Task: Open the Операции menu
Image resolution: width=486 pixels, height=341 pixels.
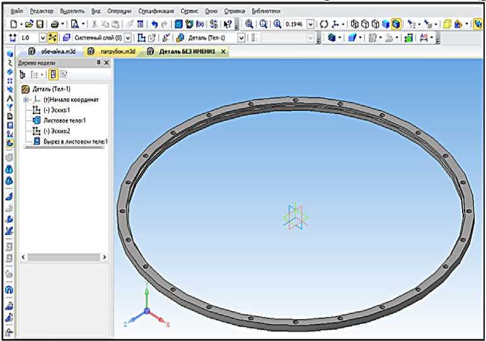Action: [x=119, y=11]
